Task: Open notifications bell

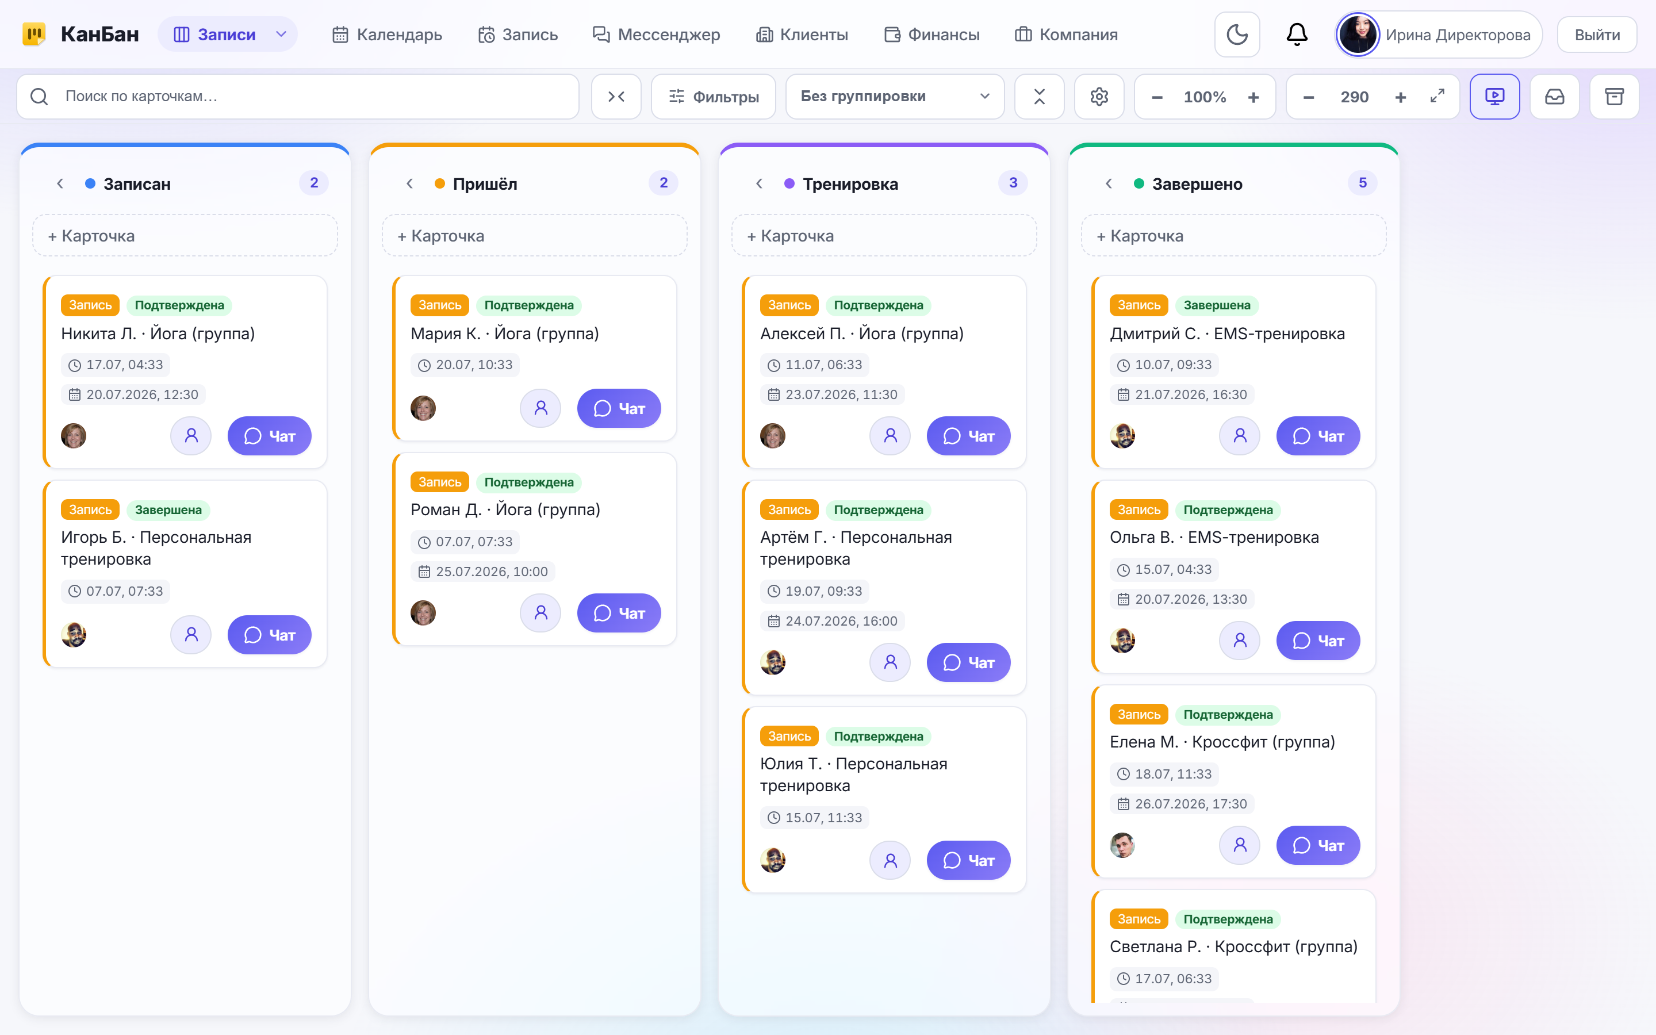Action: [1297, 34]
